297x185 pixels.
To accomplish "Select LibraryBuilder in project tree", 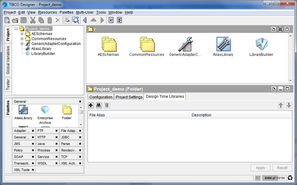I will coord(43,54).
